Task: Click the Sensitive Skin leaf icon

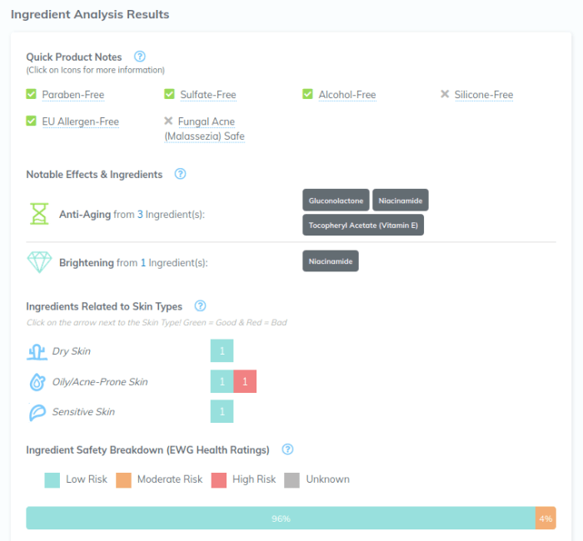Action: click(x=37, y=412)
